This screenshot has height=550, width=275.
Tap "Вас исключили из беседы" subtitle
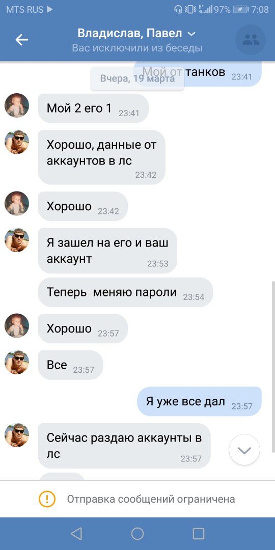pyautogui.click(x=137, y=48)
